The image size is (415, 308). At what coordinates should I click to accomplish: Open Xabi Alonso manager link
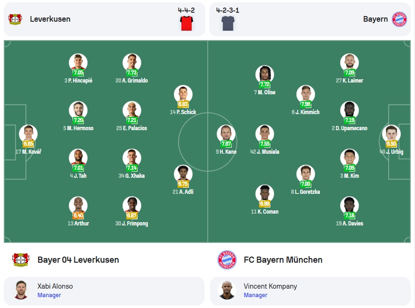(49, 295)
